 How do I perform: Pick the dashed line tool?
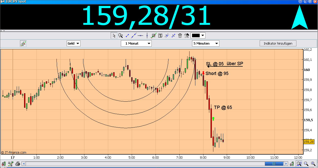[x=174, y=36]
